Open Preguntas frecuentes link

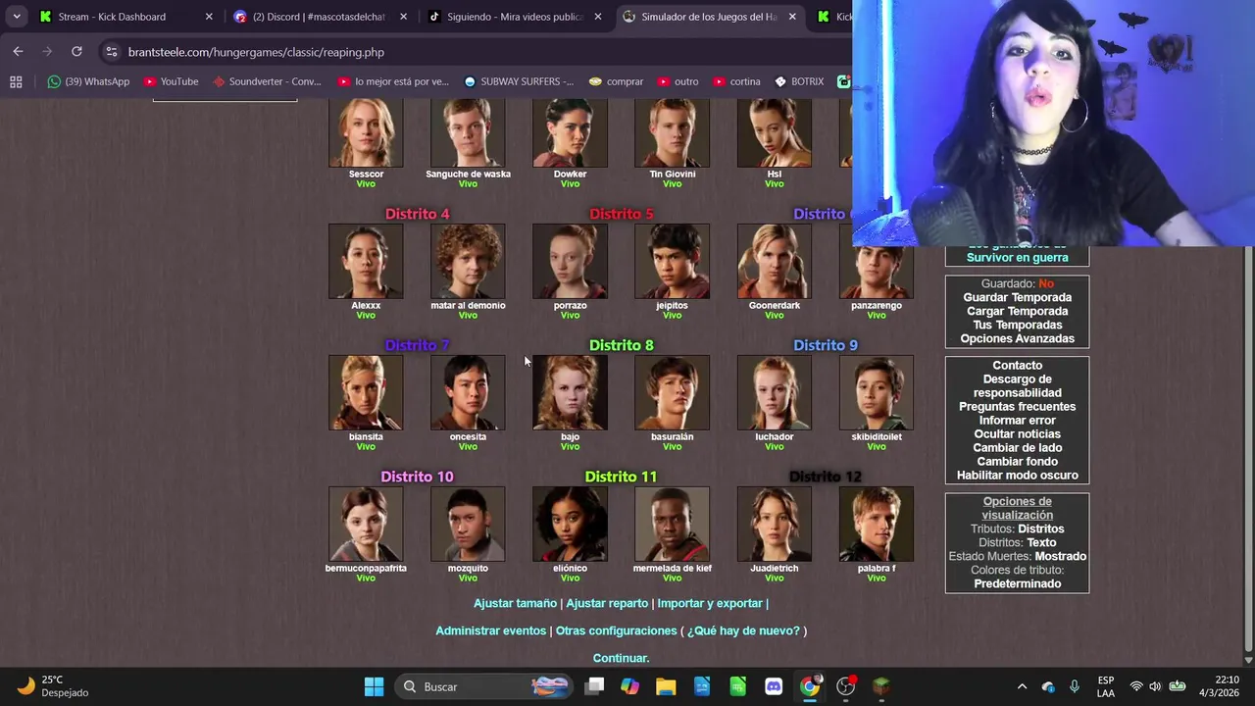1017,406
